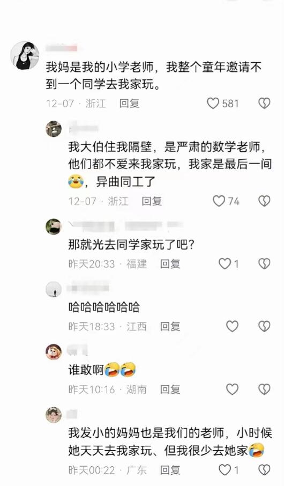
Task: Like the 广东 reply posted at 00:22
Action: pos(225,470)
